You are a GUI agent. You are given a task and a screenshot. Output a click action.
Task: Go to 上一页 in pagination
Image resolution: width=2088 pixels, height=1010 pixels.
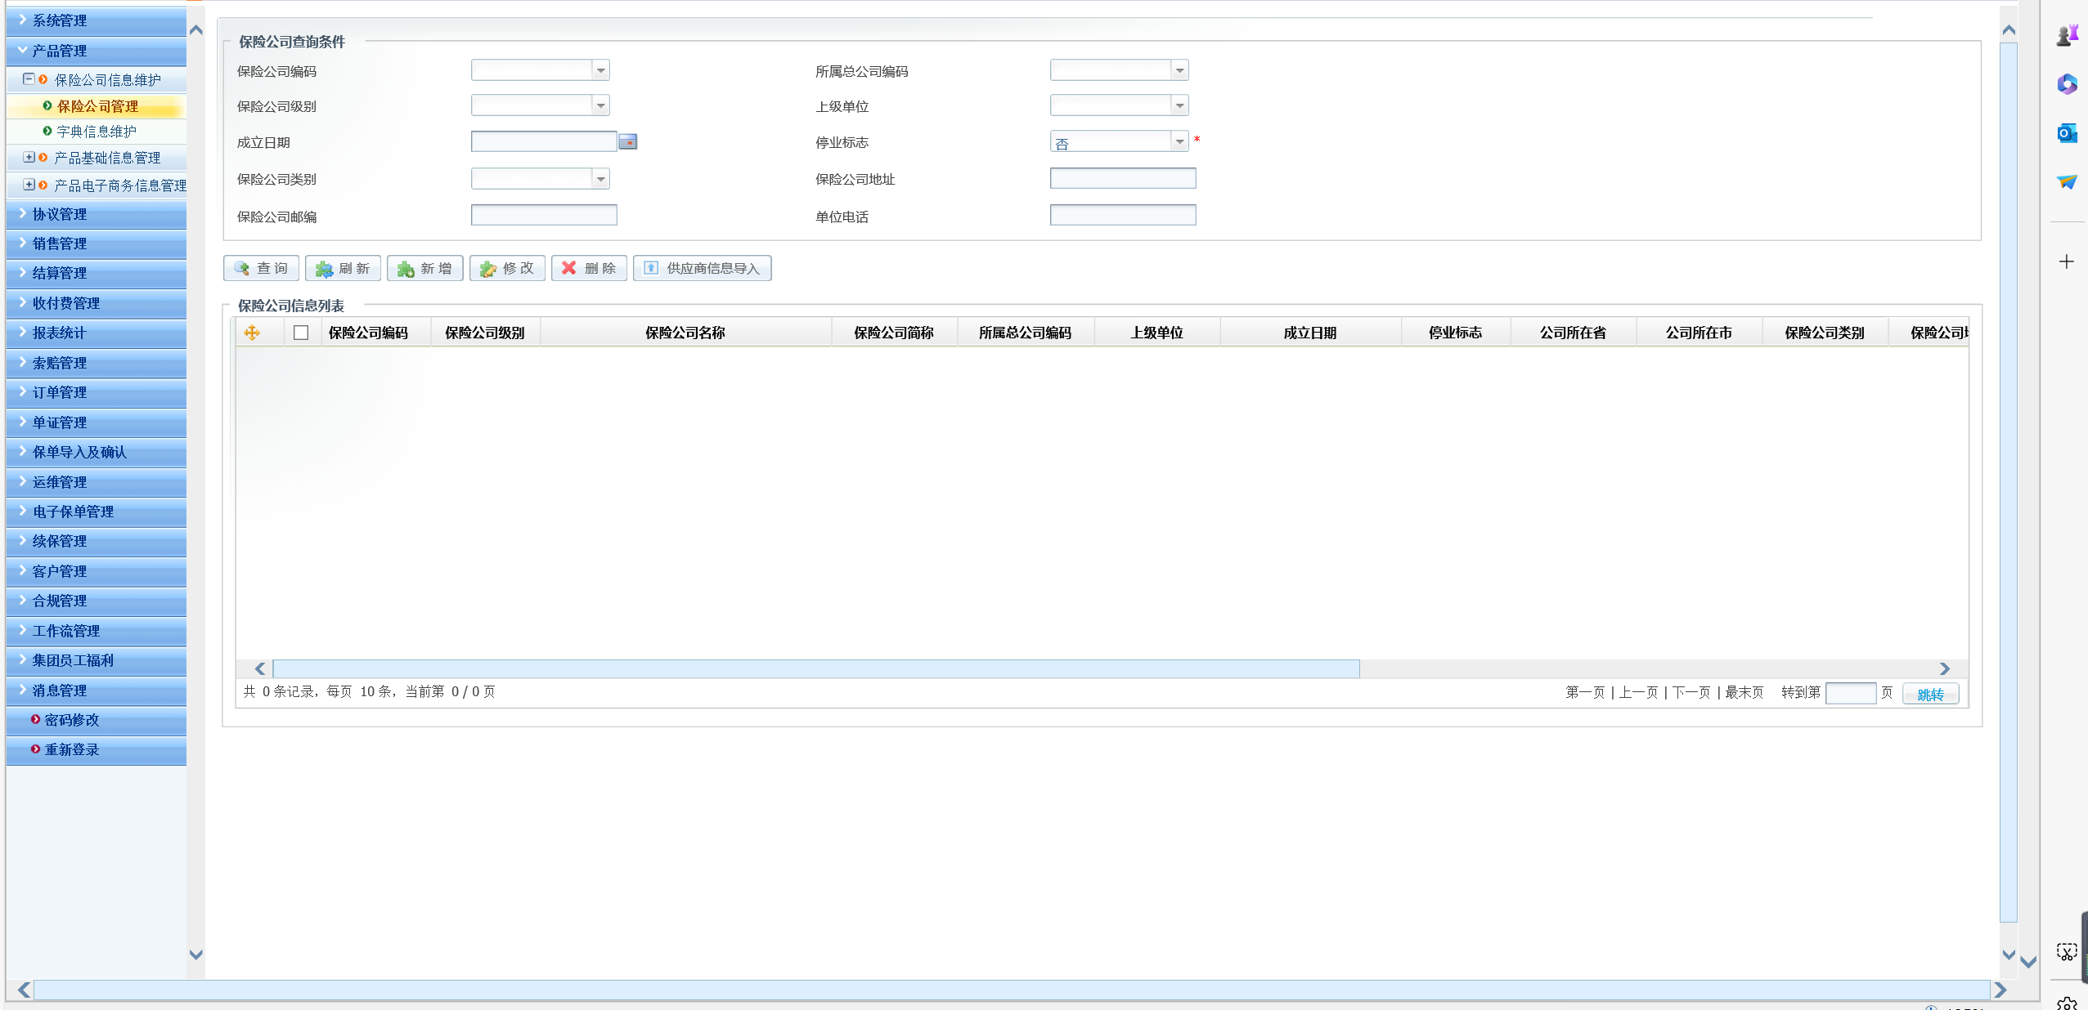(x=1638, y=692)
